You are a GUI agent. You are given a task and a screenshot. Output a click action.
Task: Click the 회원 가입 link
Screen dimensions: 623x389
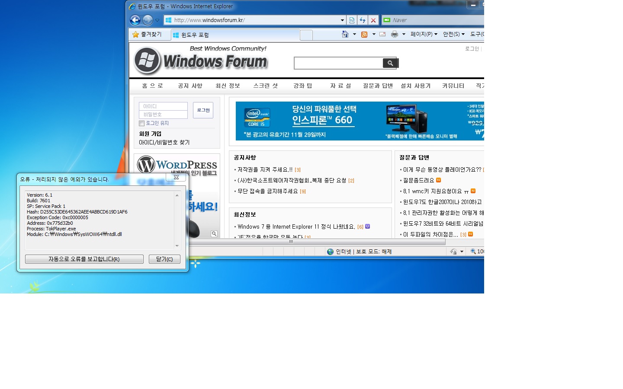pyautogui.click(x=150, y=134)
